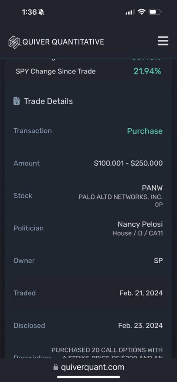The height and width of the screenshot is (382, 177).
Task: Select the Purchase transaction value
Action: [x=145, y=131]
